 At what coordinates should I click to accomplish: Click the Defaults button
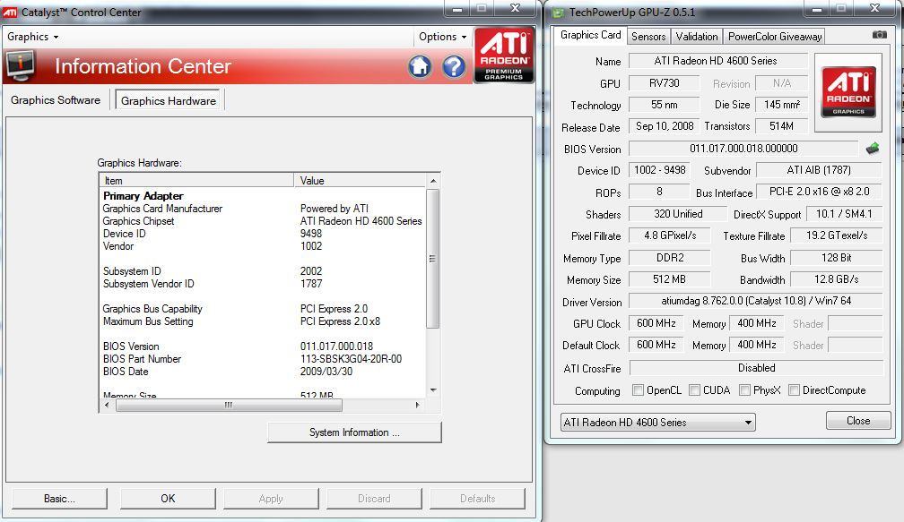[x=477, y=499]
